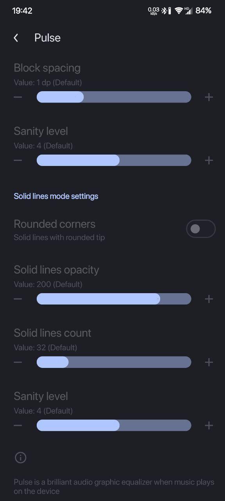Click the Block spacing slider track
Image resolution: width=225 pixels, height=501 pixels.
point(114,97)
